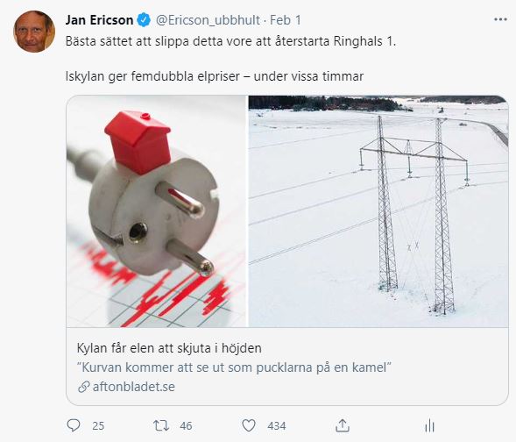Click the Jan Ericson display name
516x442 pixels.
(99, 20)
